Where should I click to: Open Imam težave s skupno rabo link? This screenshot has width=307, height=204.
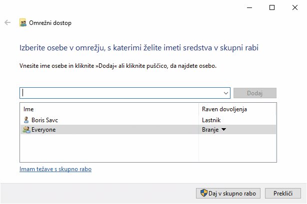pyautogui.click(x=55, y=169)
